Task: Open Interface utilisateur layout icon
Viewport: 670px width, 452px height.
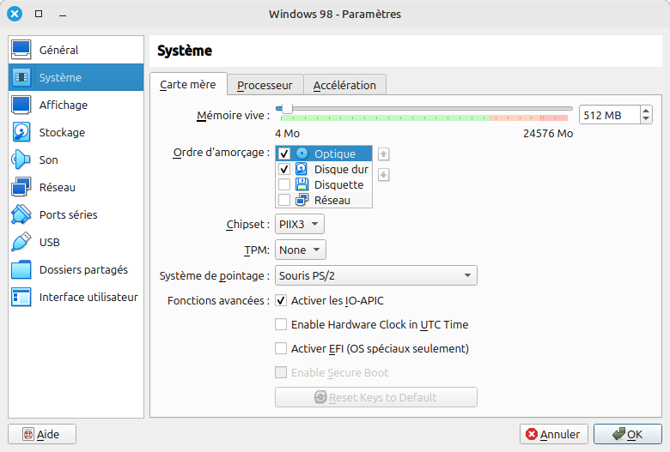Action: [x=21, y=297]
